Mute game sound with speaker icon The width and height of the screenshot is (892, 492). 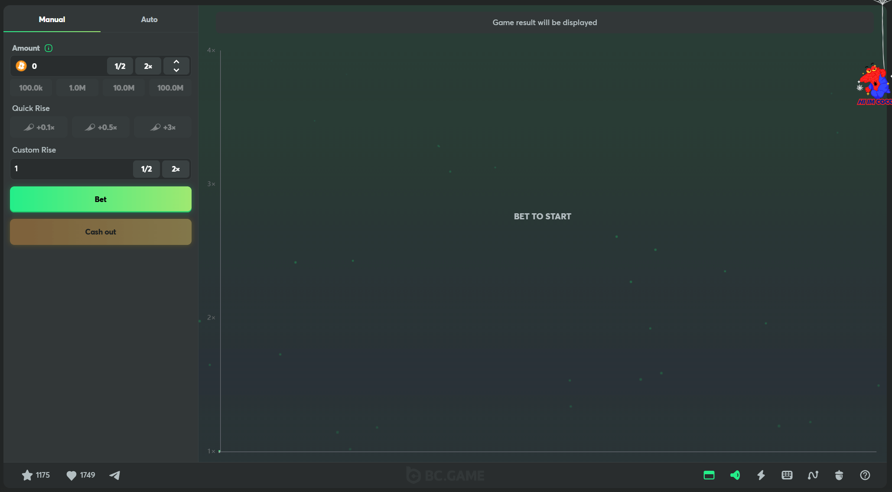(735, 475)
